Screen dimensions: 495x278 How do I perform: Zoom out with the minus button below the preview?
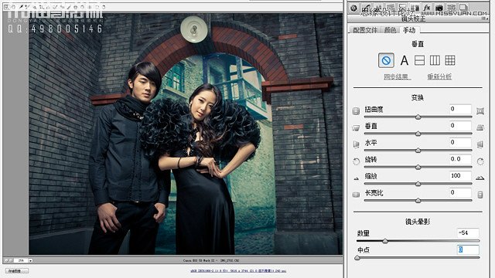click(7, 261)
